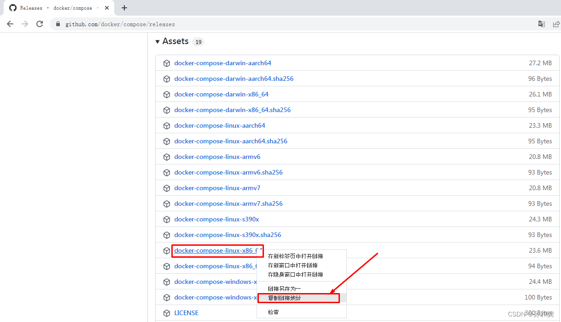561x322 pixels.
Task: Click package icon beside docker-compose-darwin-x86_64.sha256
Action: click(x=167, y=110)
